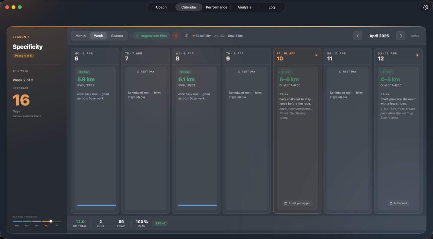Click the Regenerate Plan button
Screen dimensions: 433x239
pos(151,36)
